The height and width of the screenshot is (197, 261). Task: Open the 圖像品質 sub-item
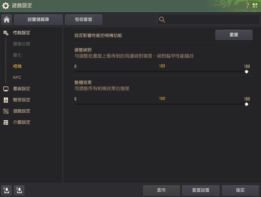tap(21, 44)
